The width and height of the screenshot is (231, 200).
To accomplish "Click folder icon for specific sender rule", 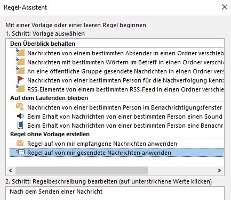I will point(20,53).
